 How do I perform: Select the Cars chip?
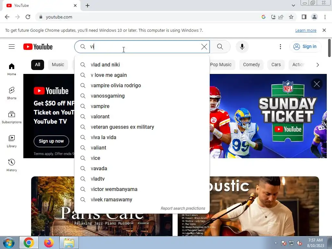tap(276, 65)
